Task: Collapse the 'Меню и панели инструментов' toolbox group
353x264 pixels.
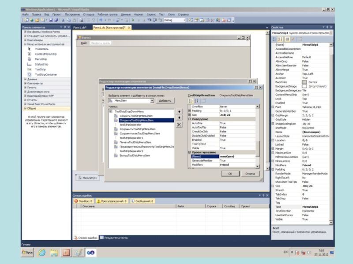Action: pos(25,44)
